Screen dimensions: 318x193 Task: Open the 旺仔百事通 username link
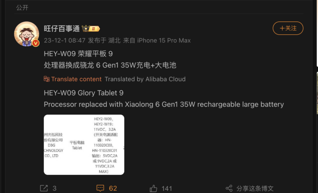62,29
